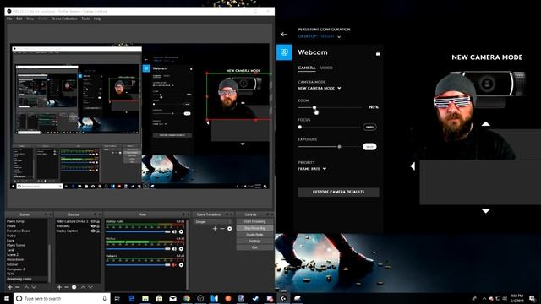
Task: Click Start Streaming button
Action: (254, 221)
